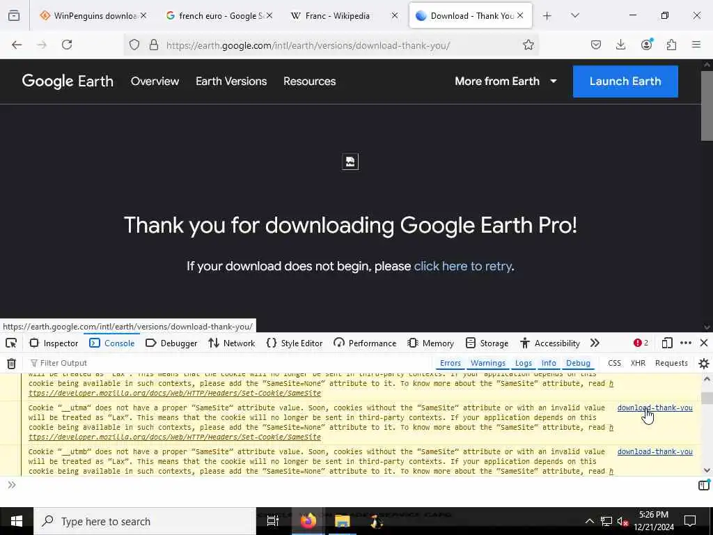
Task: Close the developer tools panel
Action: pos(703,343)
